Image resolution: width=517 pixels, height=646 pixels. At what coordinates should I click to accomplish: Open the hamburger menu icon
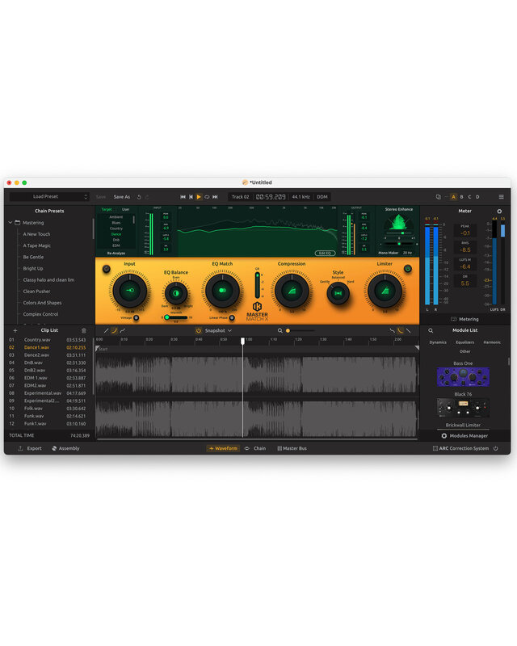(502, 197)
